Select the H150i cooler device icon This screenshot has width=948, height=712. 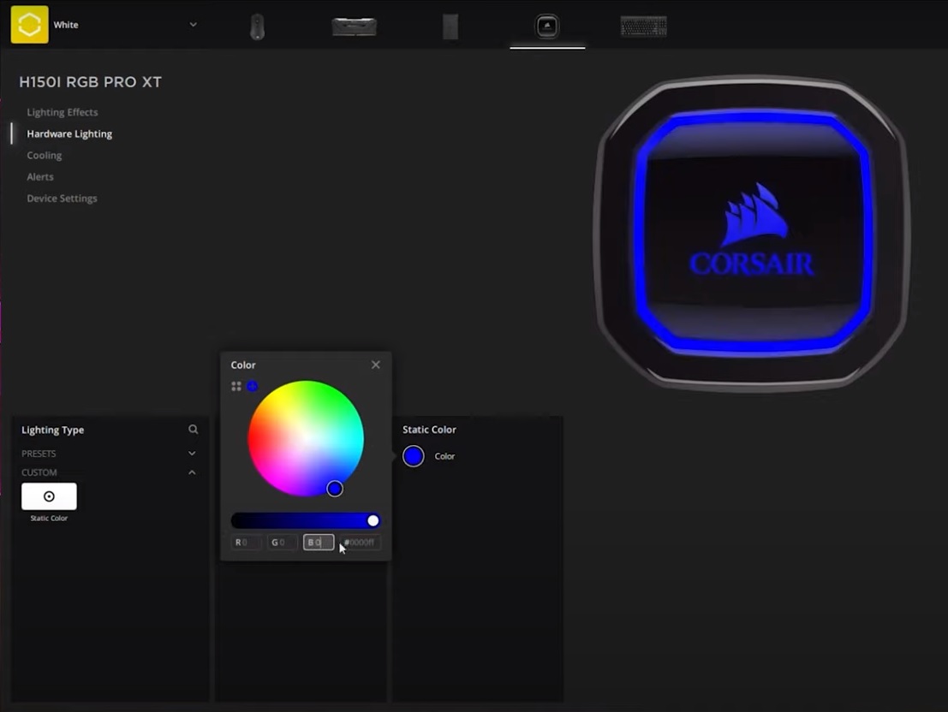pos(547,25)
